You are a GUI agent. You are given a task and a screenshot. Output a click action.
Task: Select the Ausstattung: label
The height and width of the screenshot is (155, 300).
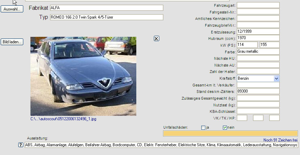[38, 138]
